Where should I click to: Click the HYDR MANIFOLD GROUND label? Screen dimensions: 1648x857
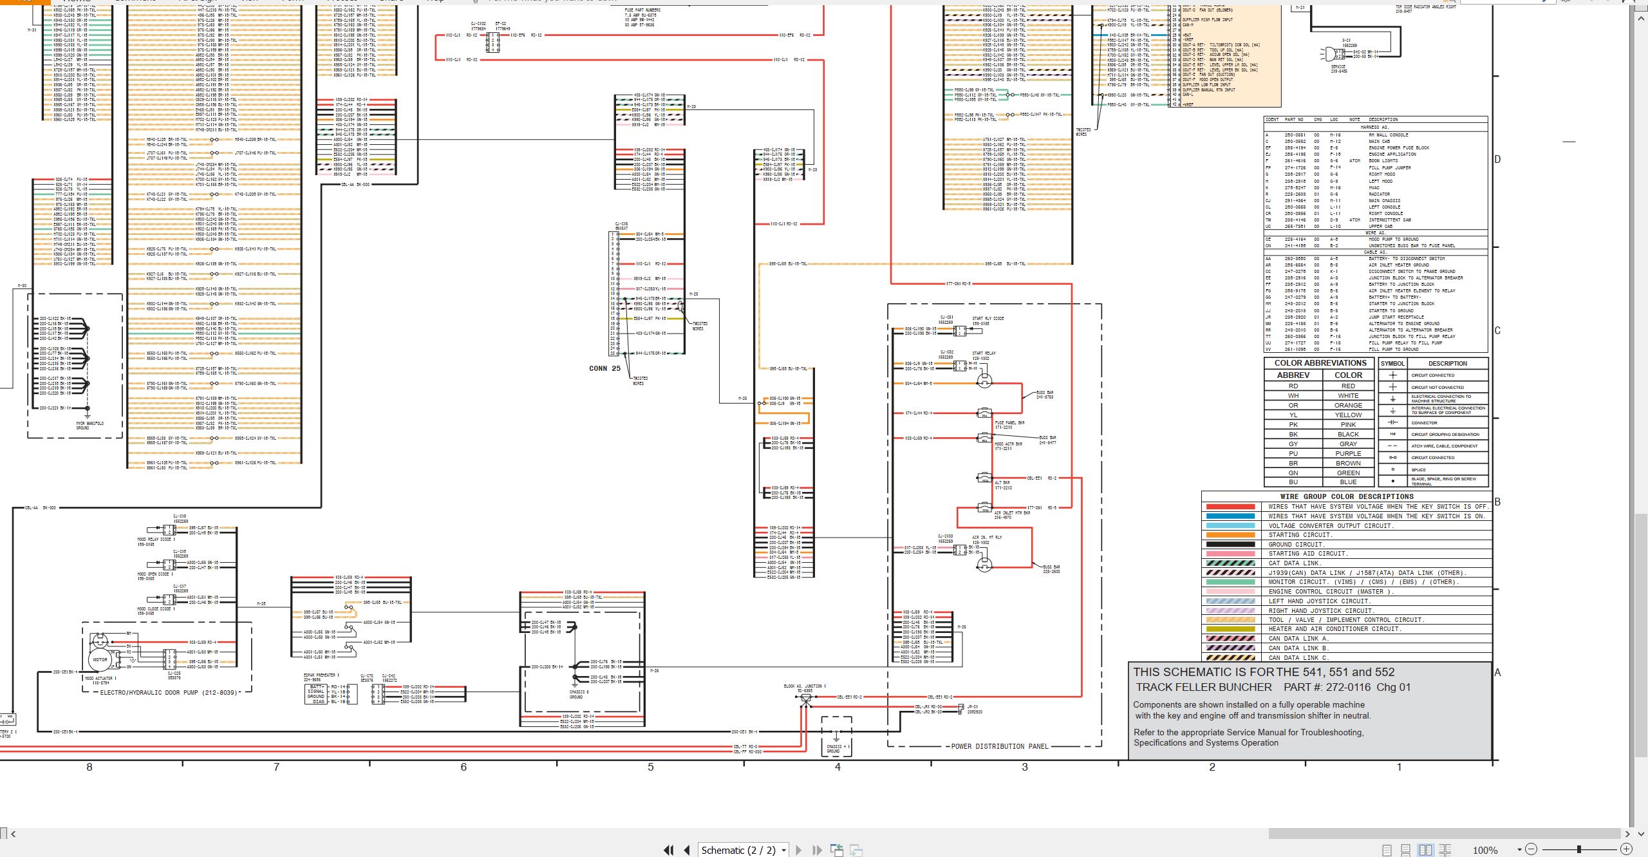pyautogui.click(x=89, y=426)
